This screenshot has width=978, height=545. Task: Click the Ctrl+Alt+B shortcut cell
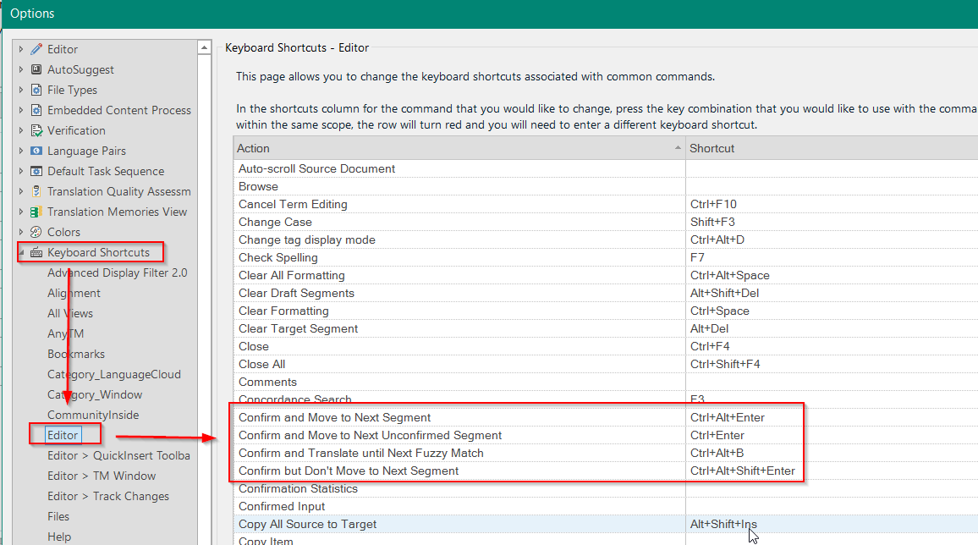[832, 454]
